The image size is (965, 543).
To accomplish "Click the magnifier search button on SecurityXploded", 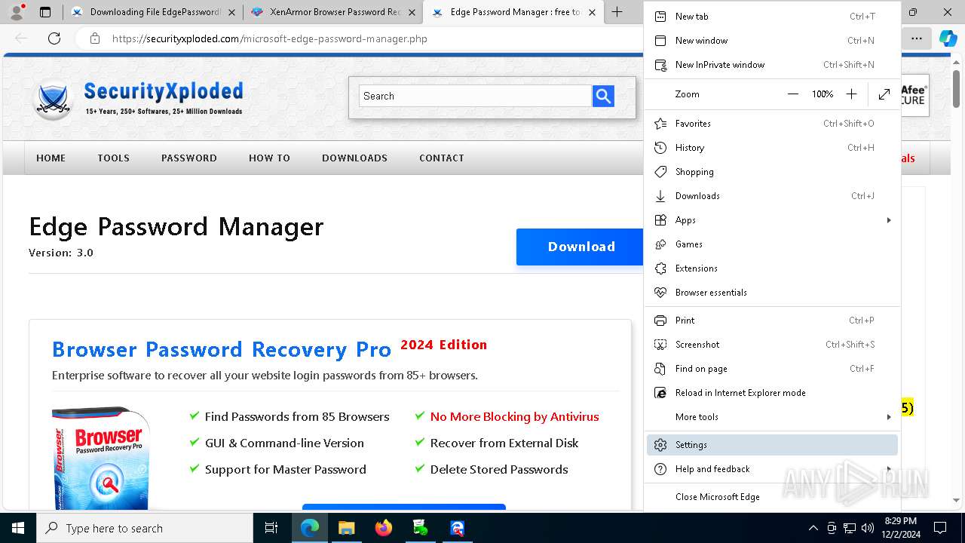I will tap(603, 96).
